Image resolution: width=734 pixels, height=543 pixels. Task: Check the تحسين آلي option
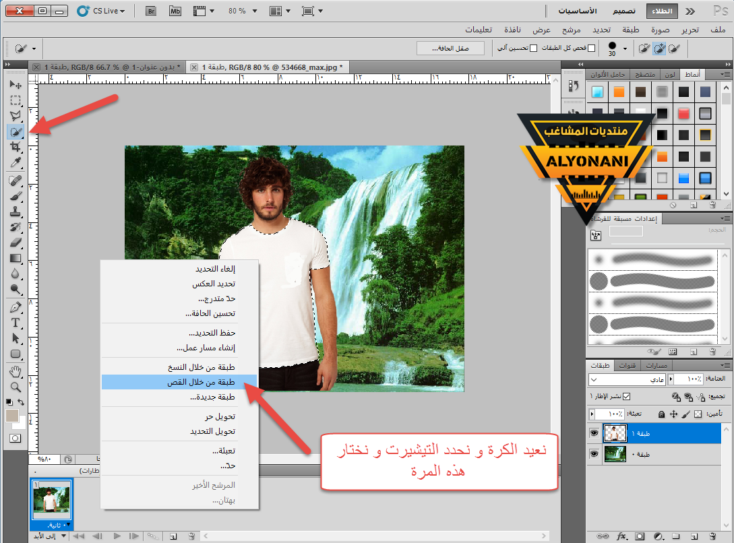pos(534,49)
